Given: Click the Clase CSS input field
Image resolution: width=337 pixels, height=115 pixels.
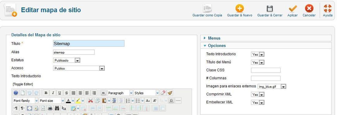Looking at the screenshot, I should tap(266, 70).
